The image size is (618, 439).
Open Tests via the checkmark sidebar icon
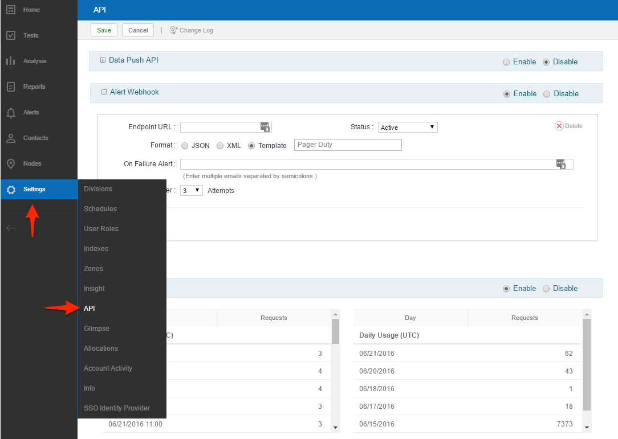pos(10,35)
